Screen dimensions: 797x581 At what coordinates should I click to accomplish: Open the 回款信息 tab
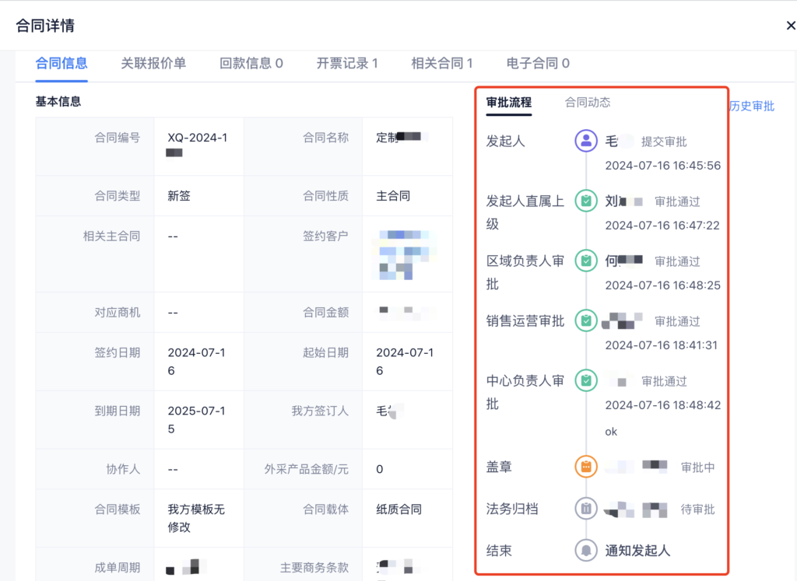[251, 63]
